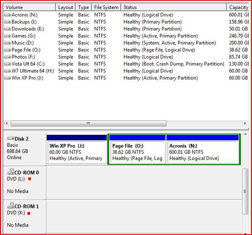The image size is (252, 235).
Task: Sort by the File System column header
Action: pos(106,7)
